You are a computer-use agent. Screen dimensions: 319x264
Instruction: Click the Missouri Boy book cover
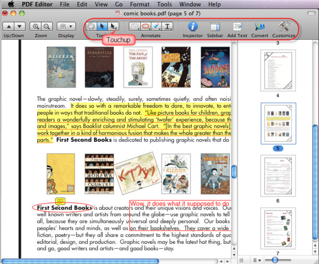point(215,174)
